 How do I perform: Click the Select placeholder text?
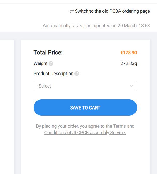(45, 86)
